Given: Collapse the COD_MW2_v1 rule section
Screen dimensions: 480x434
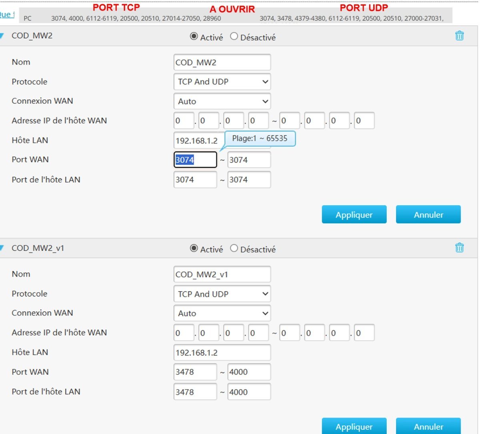Looking at the screenshot, I should pos(2,248).
